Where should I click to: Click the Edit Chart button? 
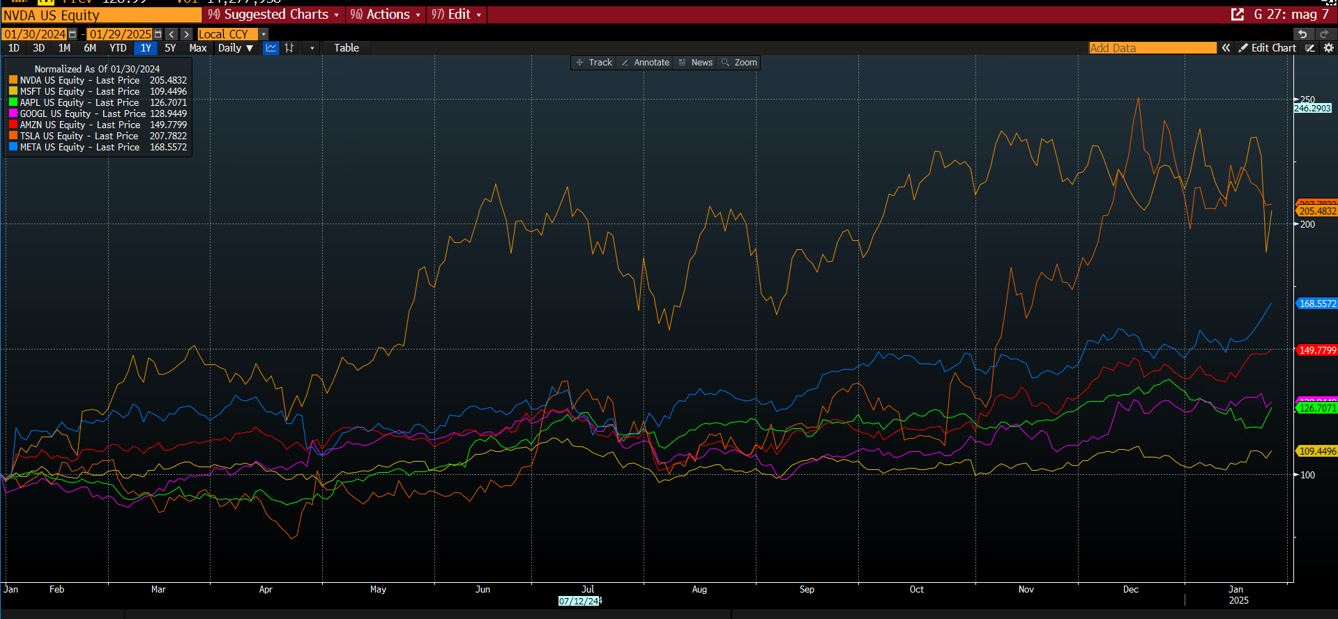pyautogui.click(x=1267, y=48)
